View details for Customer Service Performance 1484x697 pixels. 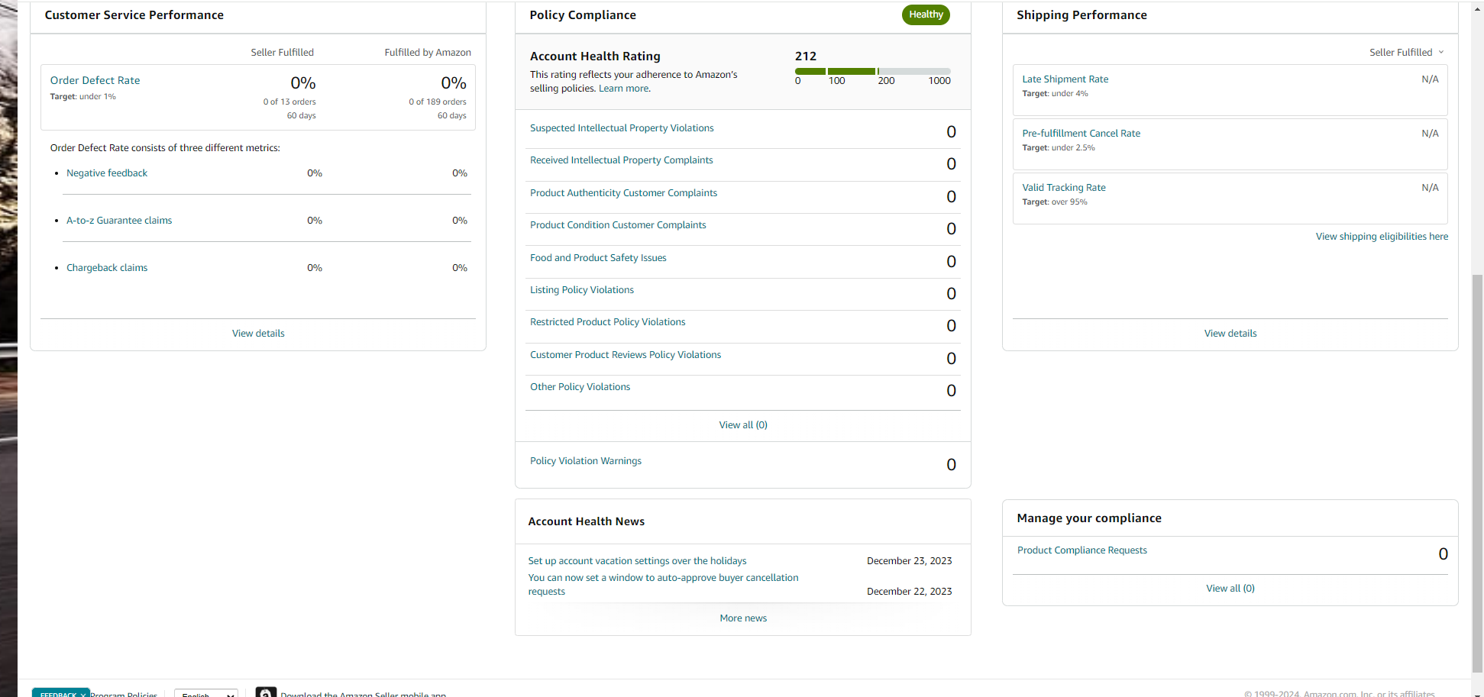[x=258, y=334]
